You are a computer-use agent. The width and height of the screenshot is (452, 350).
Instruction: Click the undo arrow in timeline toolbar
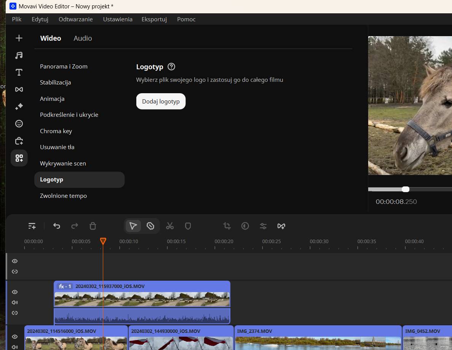[57, 226]
